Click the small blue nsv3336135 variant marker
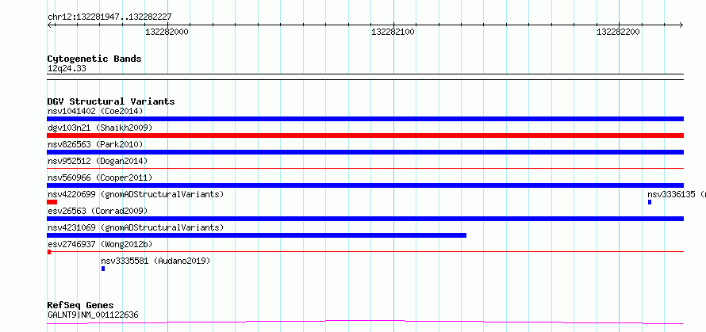This screenshot has width=706, height=332. point(650,202)
